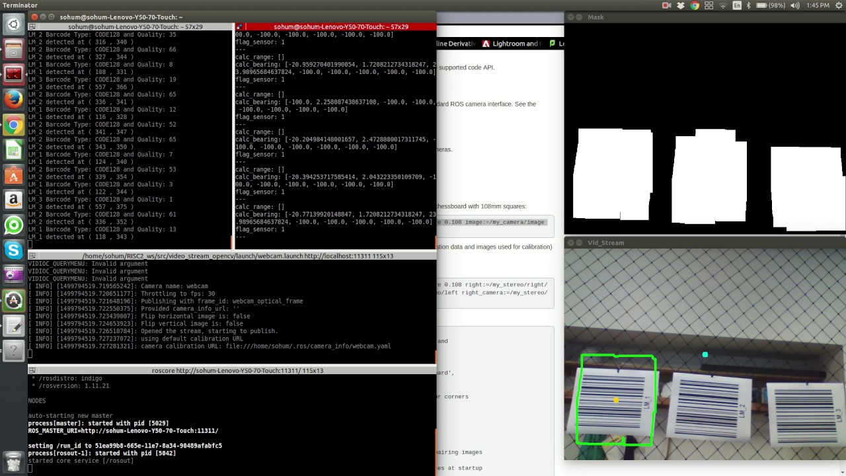Click the Vid_Stream window title bar
The width and height of the screenshot is (846, 476).
705,243
